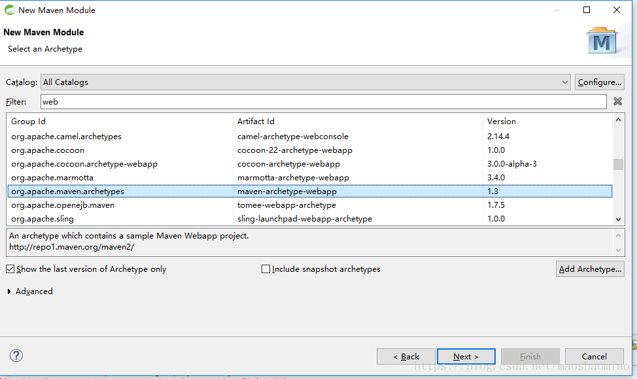Image resolution: width=637 pixels, height=379 pixels.
Task: Cancel the New Maven Module wizard
Action: pyautogui.click(x=594, y=356)
